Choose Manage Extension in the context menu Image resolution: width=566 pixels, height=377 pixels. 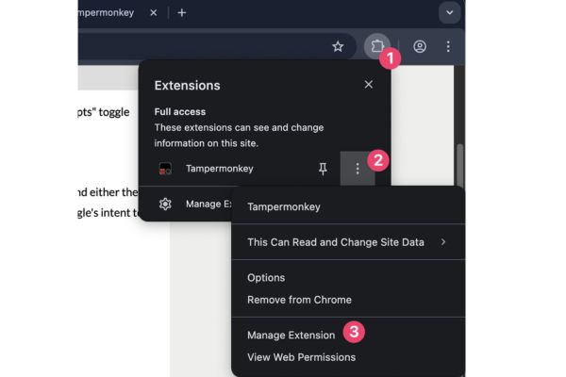(291, 336)
